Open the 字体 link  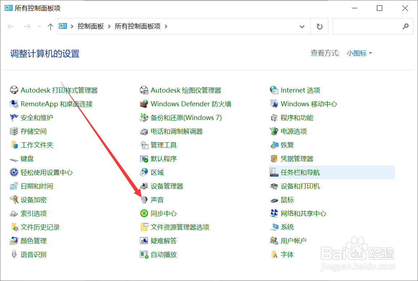pyautogui.click(x=287, y=254)
